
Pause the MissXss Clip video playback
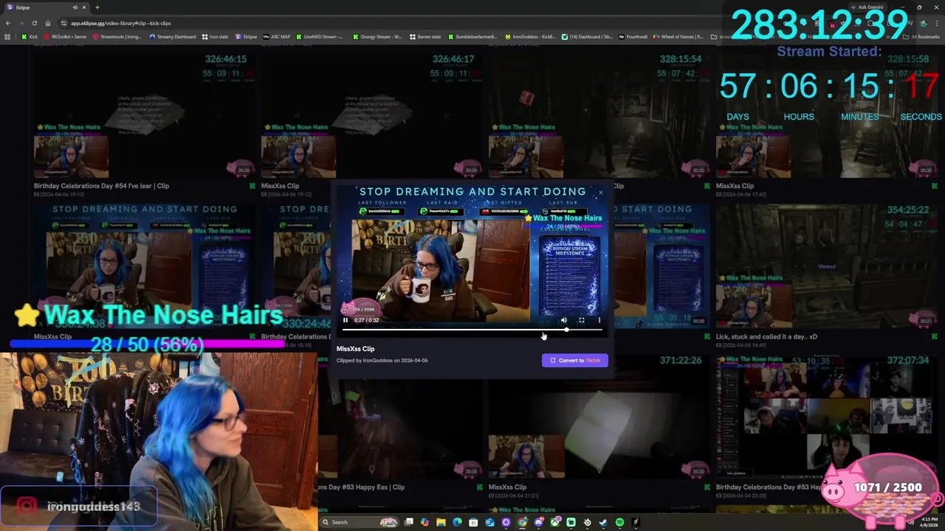pyautogui.click(x=345, y=320)
